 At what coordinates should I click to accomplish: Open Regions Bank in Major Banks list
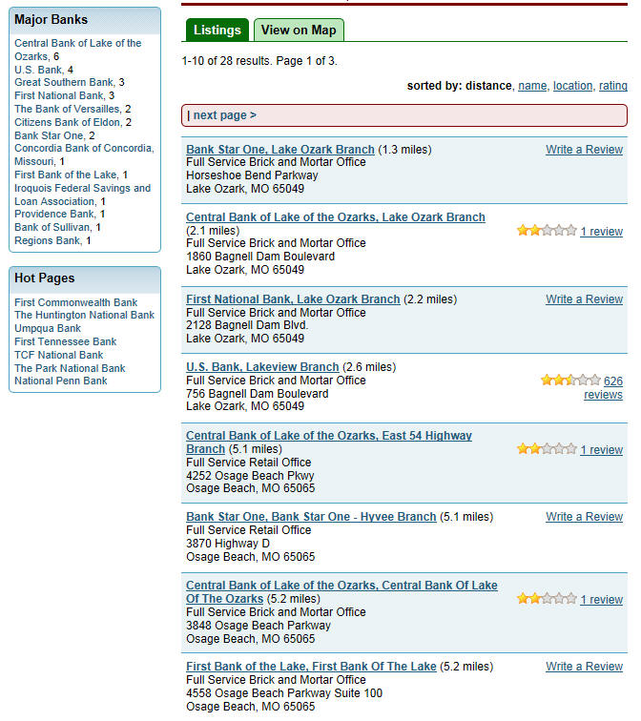coord(48,241)
